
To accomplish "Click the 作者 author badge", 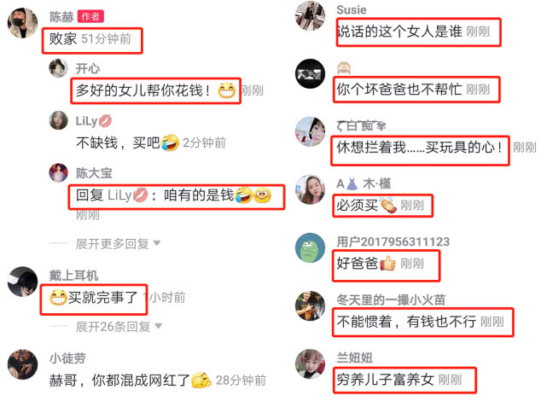I will (90, 16).
